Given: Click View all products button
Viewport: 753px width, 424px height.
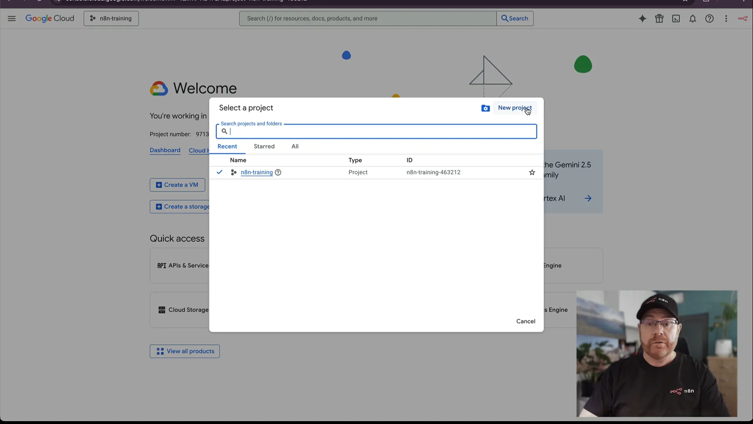Looking at the screenshot, I should 185,351.
